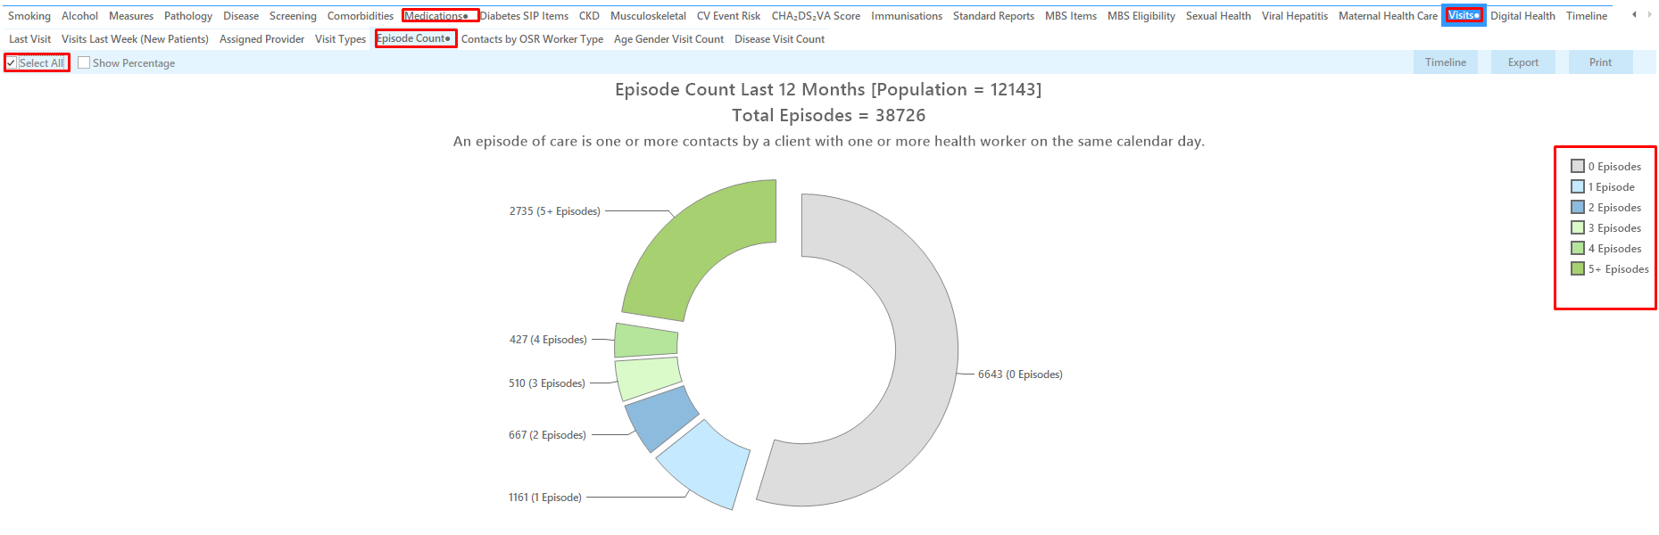Viewport: 1659px width, 535px height.
Task: Open the Maternal Health Care tab
Action: [x=1388, y=16]
